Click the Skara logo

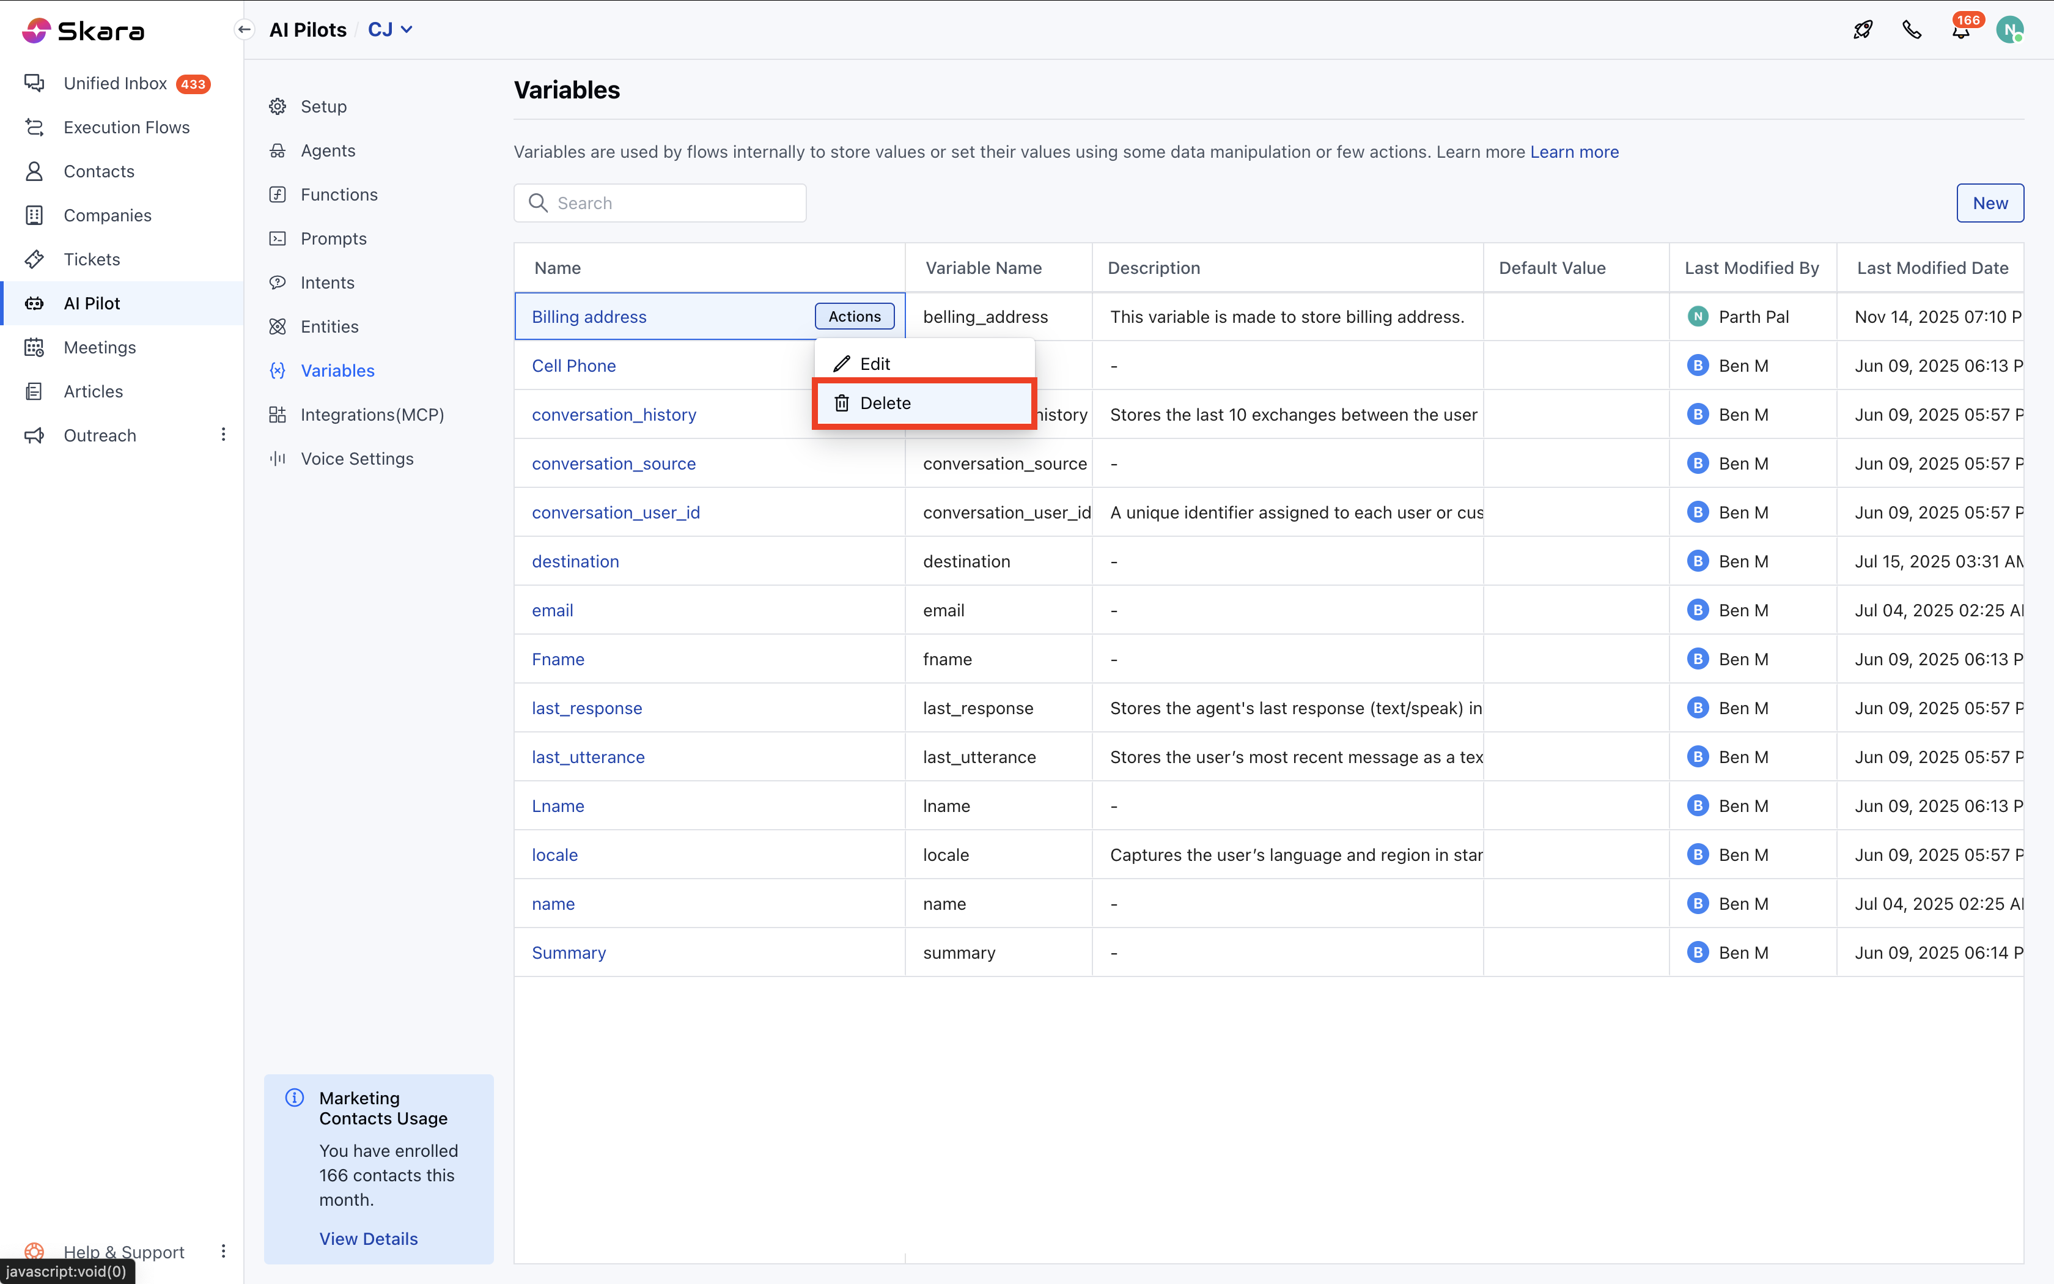click(x=83, y=31)
